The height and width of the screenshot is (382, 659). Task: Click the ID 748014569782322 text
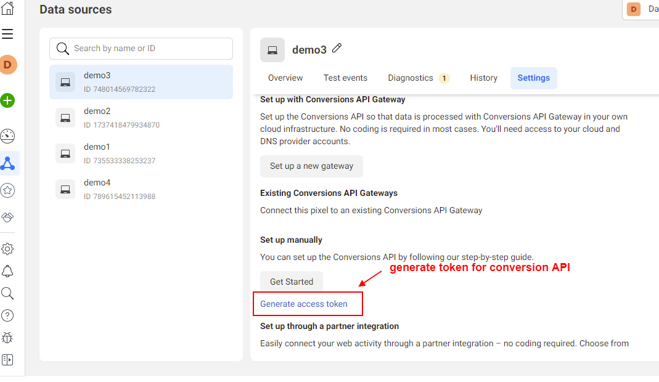coord(120,89)
